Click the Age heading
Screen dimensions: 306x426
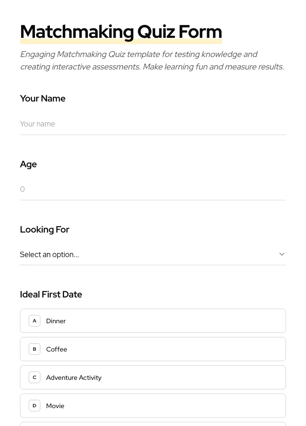pyautogui.click(x=28, y=164)
